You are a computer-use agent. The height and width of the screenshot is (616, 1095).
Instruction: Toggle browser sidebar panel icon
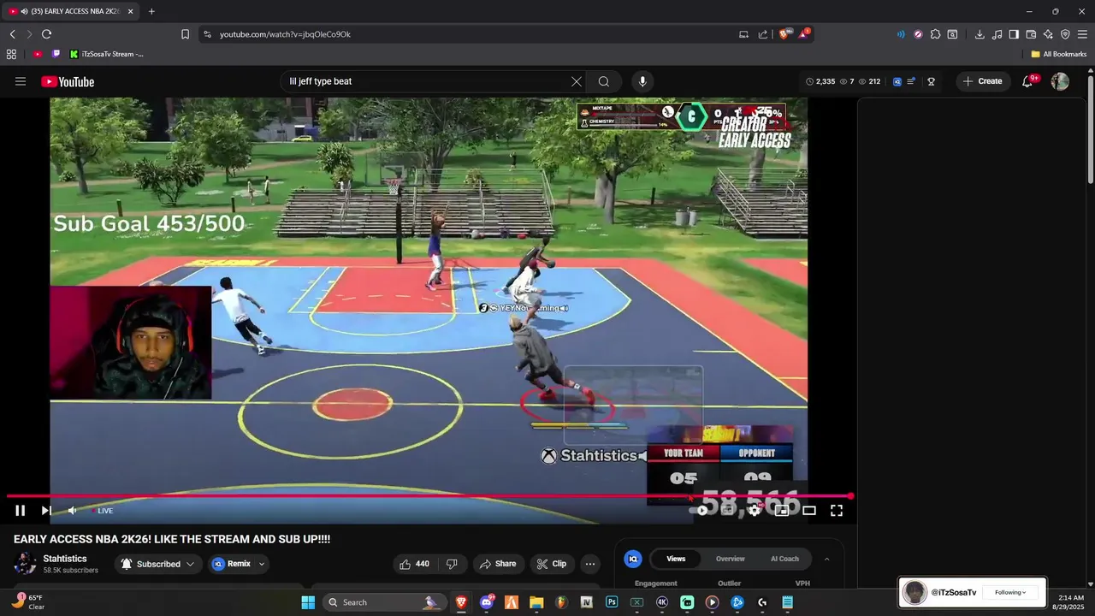pyautogui.click(x=1014, y=34)
